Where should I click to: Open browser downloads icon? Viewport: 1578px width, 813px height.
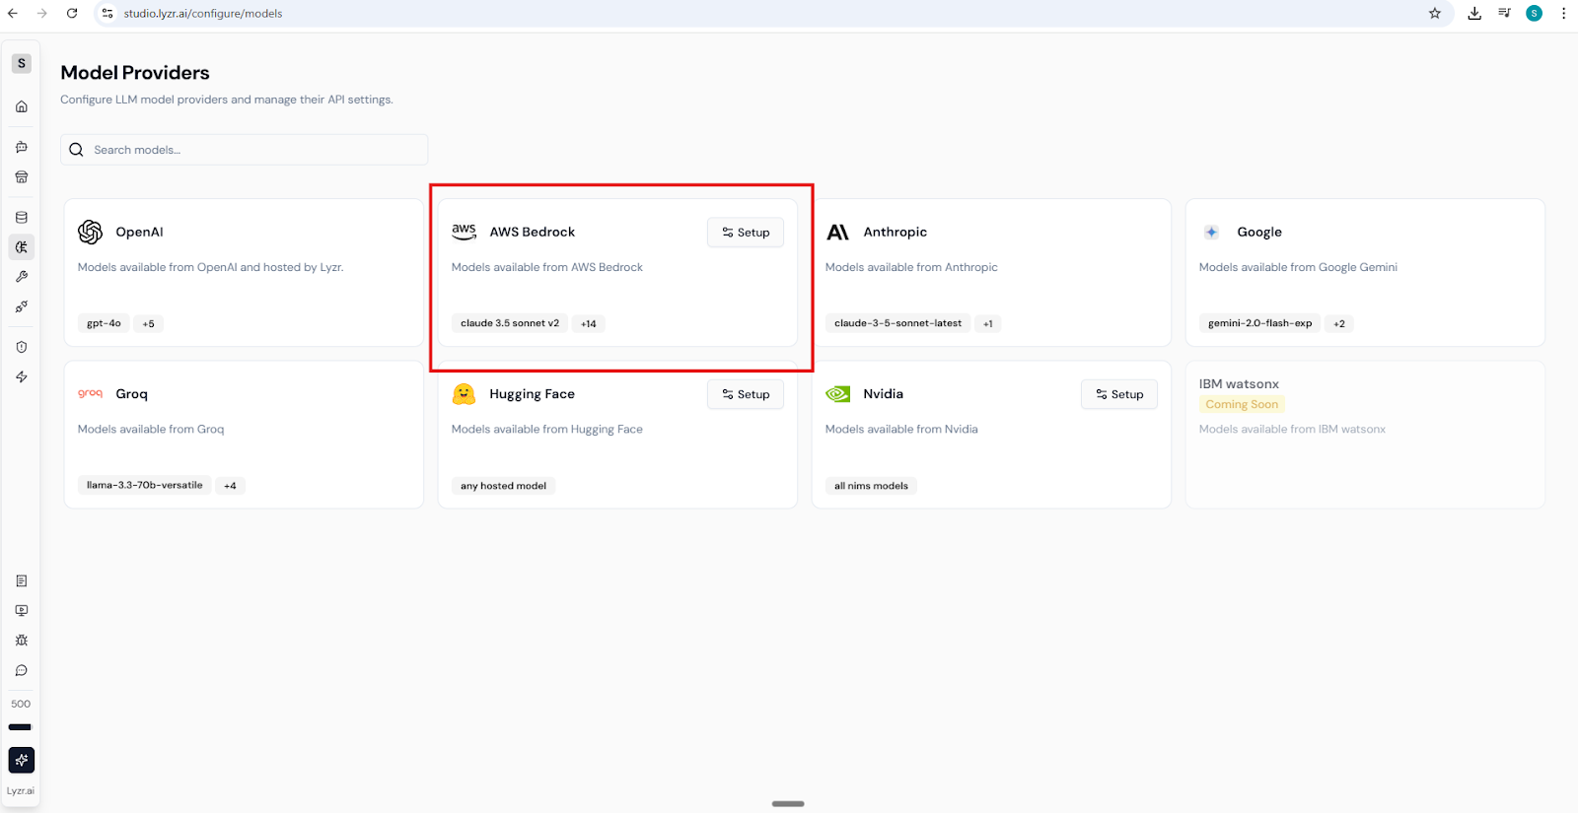click(x=1474, y=13)
